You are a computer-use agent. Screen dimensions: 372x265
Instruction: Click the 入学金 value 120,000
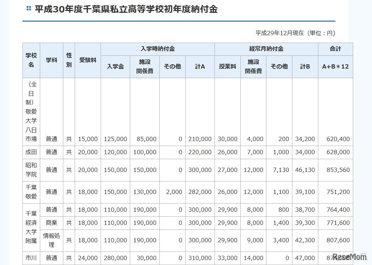tap(115, 152)
